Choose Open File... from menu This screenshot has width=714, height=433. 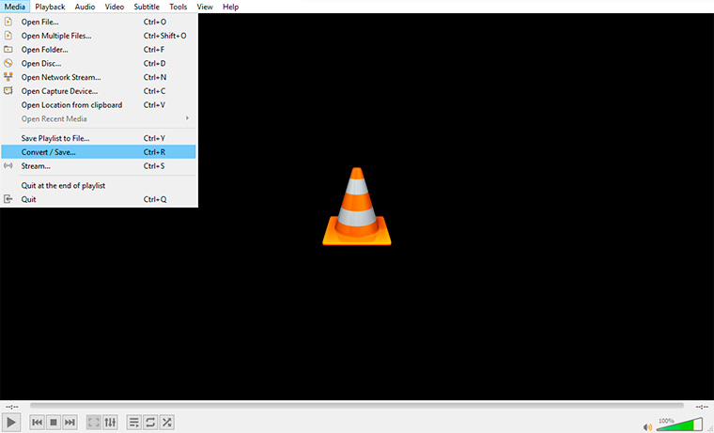[99, 22]
